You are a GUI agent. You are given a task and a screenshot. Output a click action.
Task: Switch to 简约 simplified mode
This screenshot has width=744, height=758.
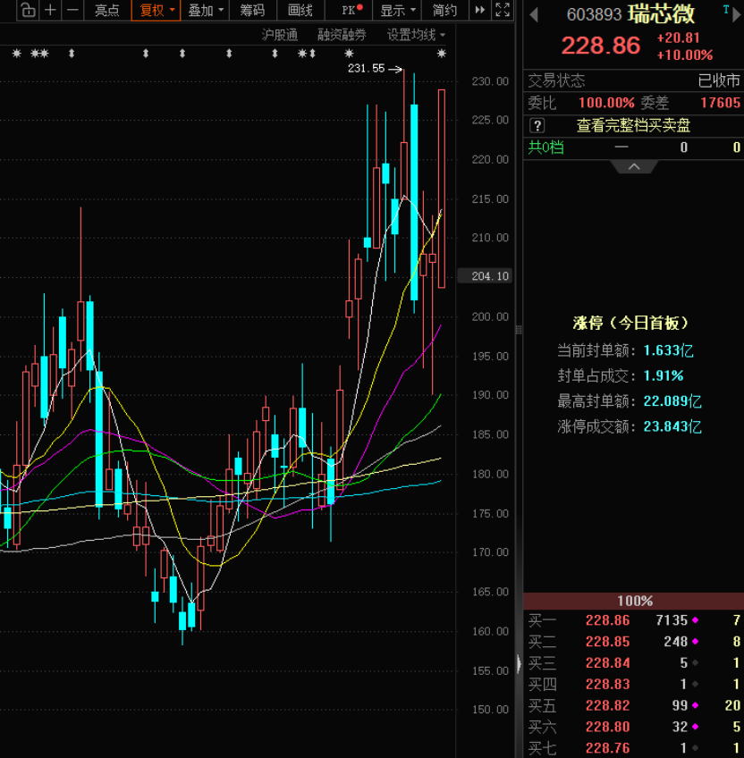[444, 10]
